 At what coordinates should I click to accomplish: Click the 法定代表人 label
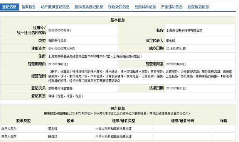click(155, 41)
